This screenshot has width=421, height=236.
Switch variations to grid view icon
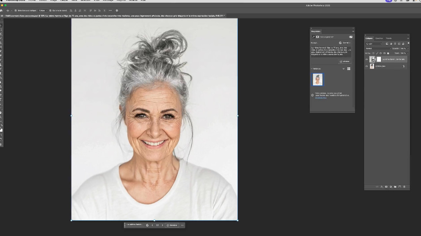349,69
